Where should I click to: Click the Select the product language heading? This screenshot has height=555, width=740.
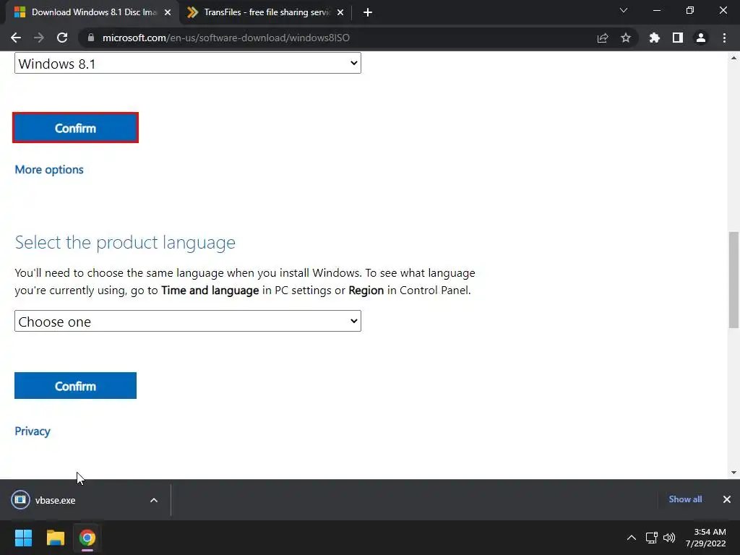pyautogui.click(x=125, y=243)
